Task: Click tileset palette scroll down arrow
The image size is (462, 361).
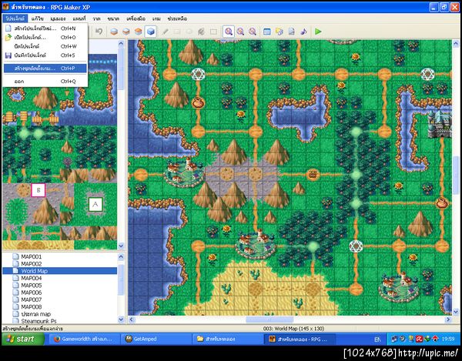Action: click(121, 246)
